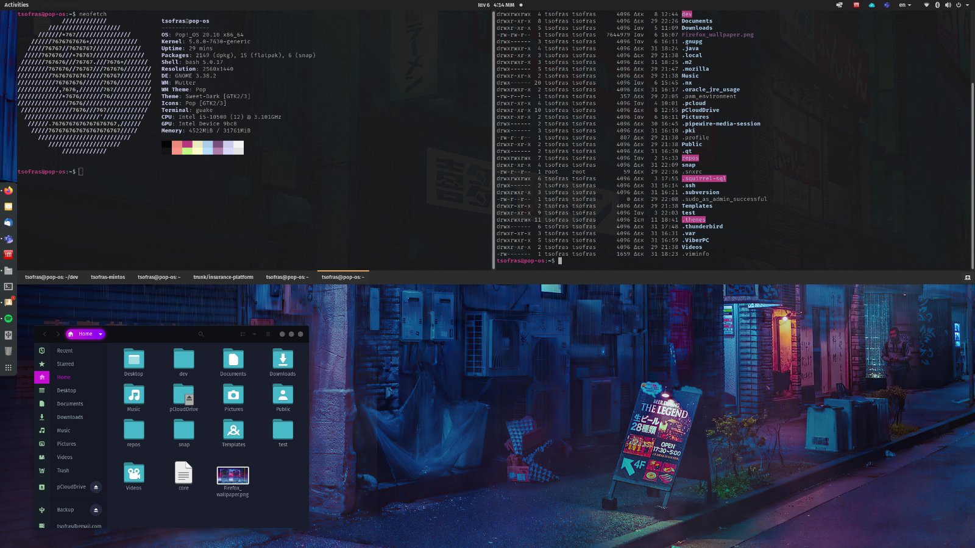This screenshot has width=975, height=548.
Task: Open the snap folder
Action: tap(183, 433)
